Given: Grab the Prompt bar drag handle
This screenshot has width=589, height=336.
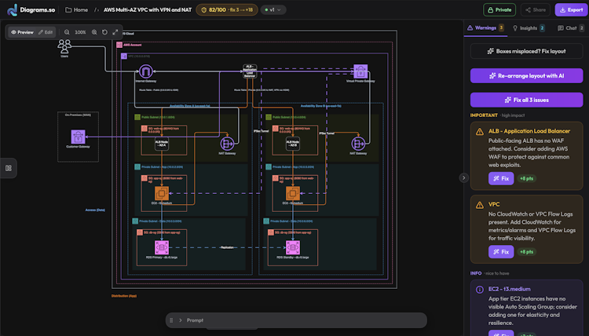Looking at the screenshot, I should [x=171, y=320].
